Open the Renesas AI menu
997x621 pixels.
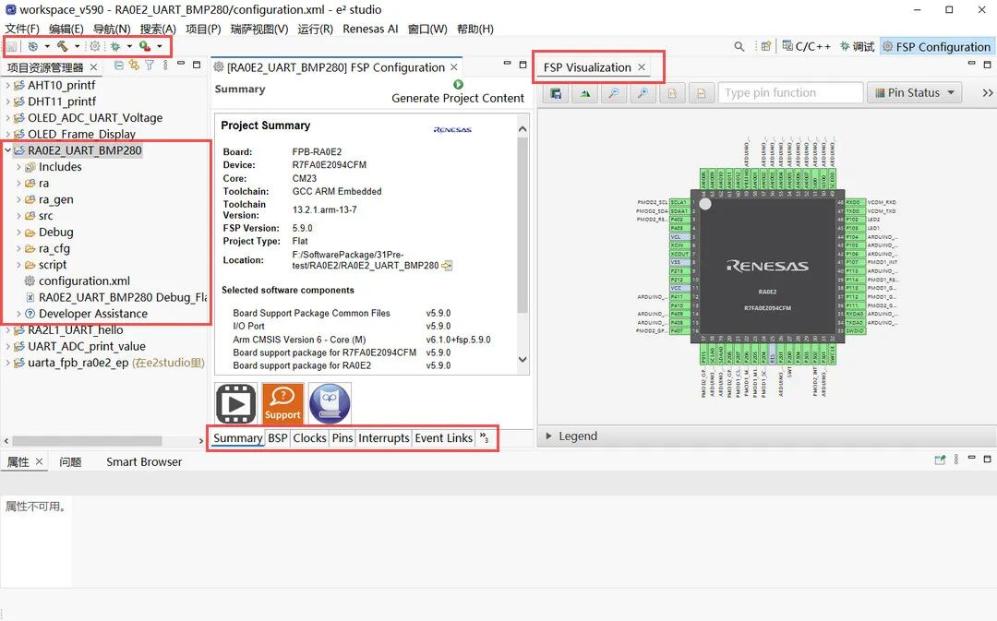[370, 29]
